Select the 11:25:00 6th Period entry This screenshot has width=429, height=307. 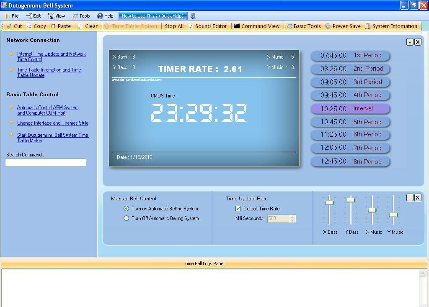coord(350,134)
